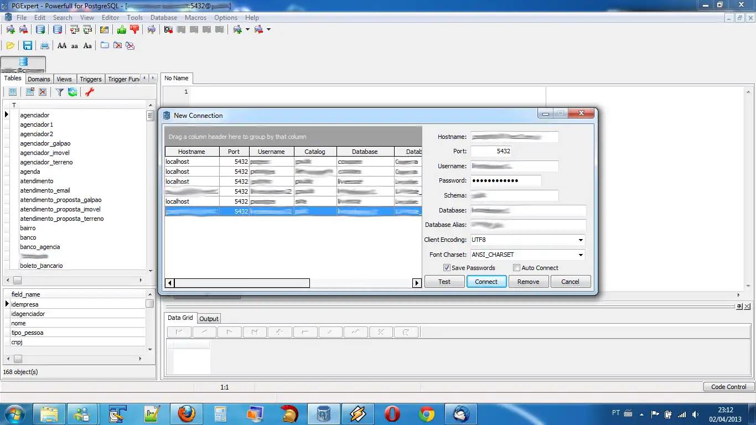Screen dimensions: 756x425
Task: Click the Code Control button in status bar
Action: 728,387
